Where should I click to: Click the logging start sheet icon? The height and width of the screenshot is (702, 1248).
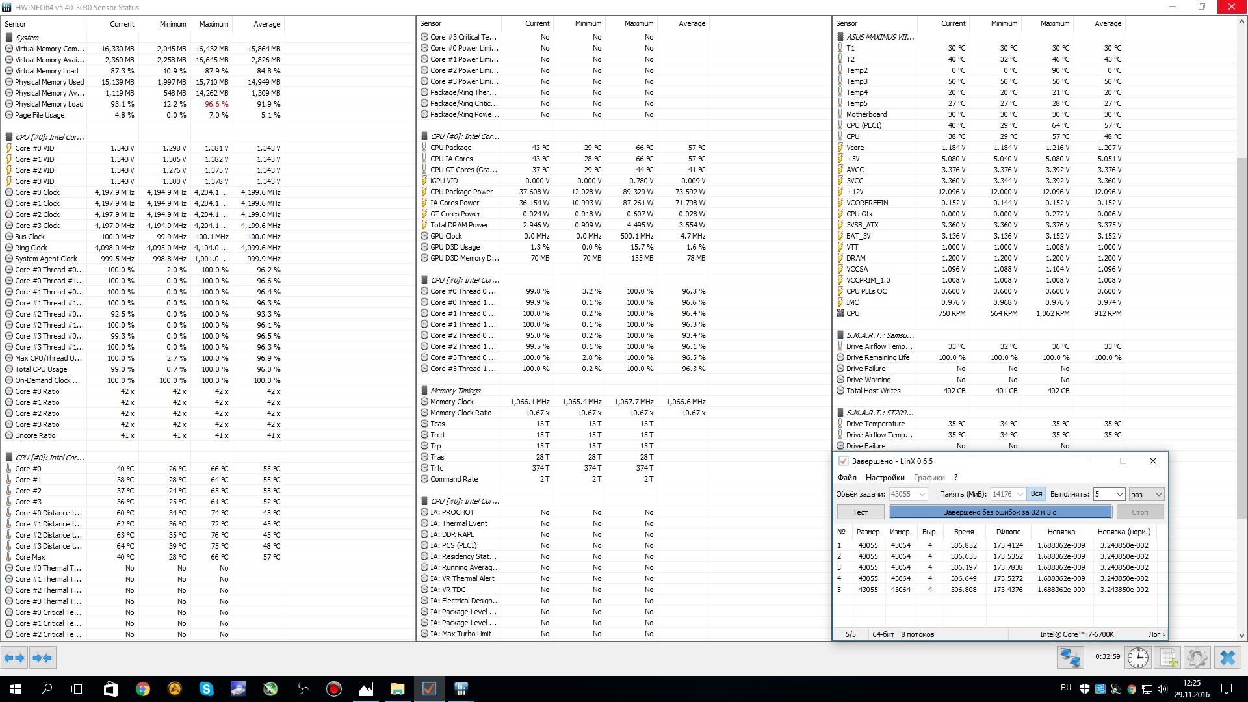point(1168,658)
